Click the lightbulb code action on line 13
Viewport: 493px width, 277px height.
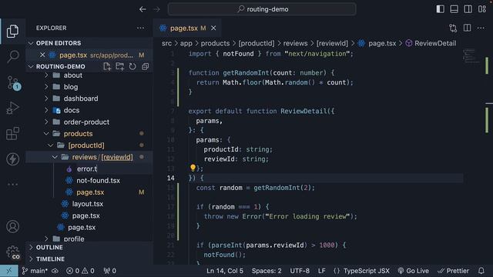point(193,168)
